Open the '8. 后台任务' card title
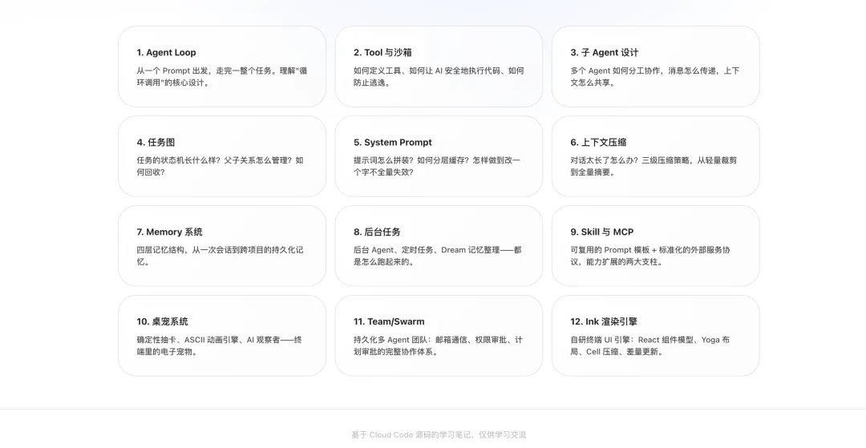This screenshot has width=866, height=448. [x=377, y=232]
